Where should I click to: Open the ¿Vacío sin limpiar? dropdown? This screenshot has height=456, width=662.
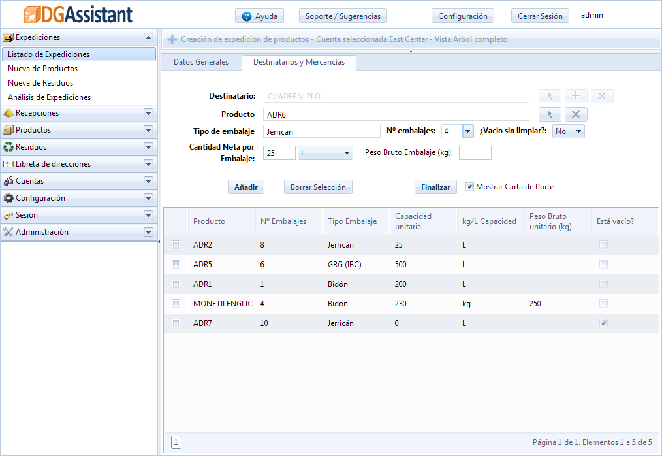coord(568,131)
